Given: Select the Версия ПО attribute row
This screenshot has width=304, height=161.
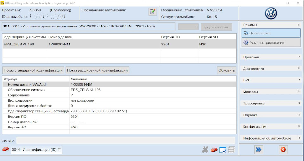Looking at the screenshot, I should tap(119, 116).
